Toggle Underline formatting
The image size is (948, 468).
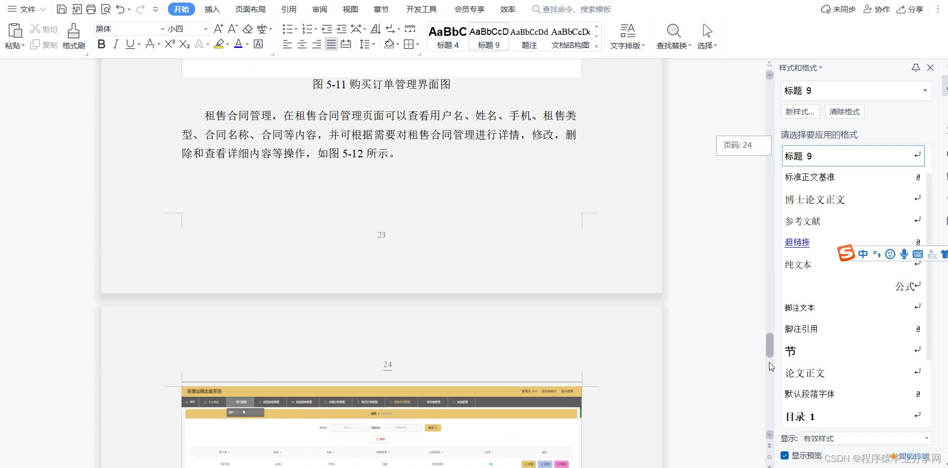(x=130, y=44)
